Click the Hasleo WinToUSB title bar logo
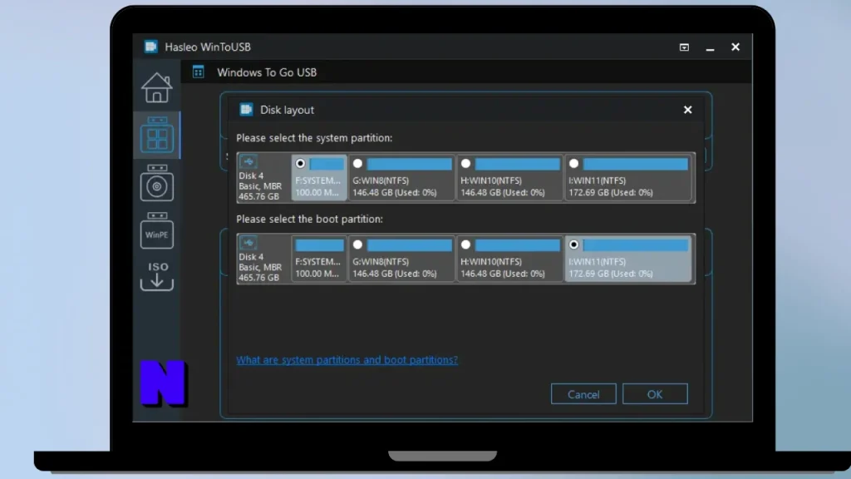The width and height of the screenshot is (851, 479). [x=151, y=47]
